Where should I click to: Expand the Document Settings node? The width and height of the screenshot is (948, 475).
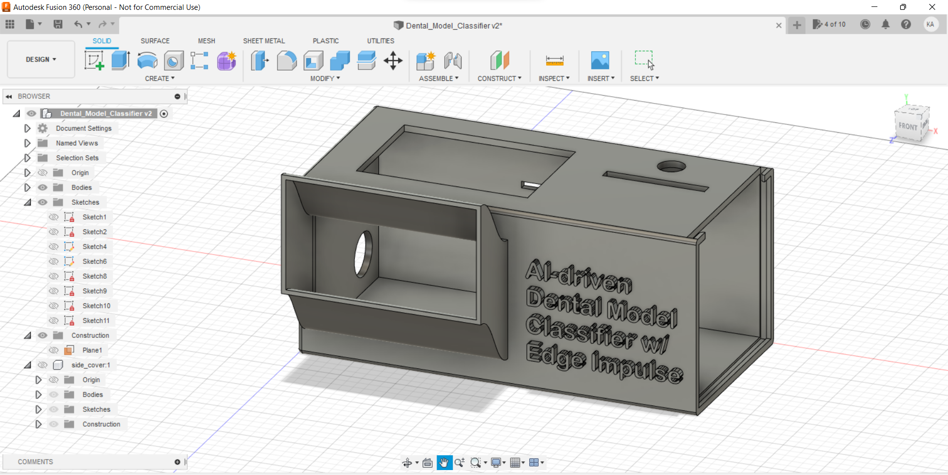point(28,128)
